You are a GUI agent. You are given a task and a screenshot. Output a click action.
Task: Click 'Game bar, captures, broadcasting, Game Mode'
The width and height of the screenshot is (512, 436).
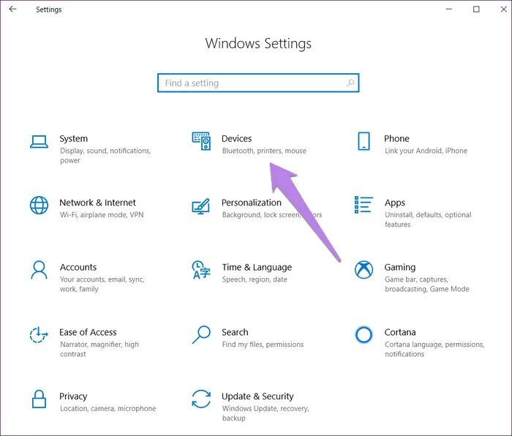pyautogui.click(x=426, y=284)
